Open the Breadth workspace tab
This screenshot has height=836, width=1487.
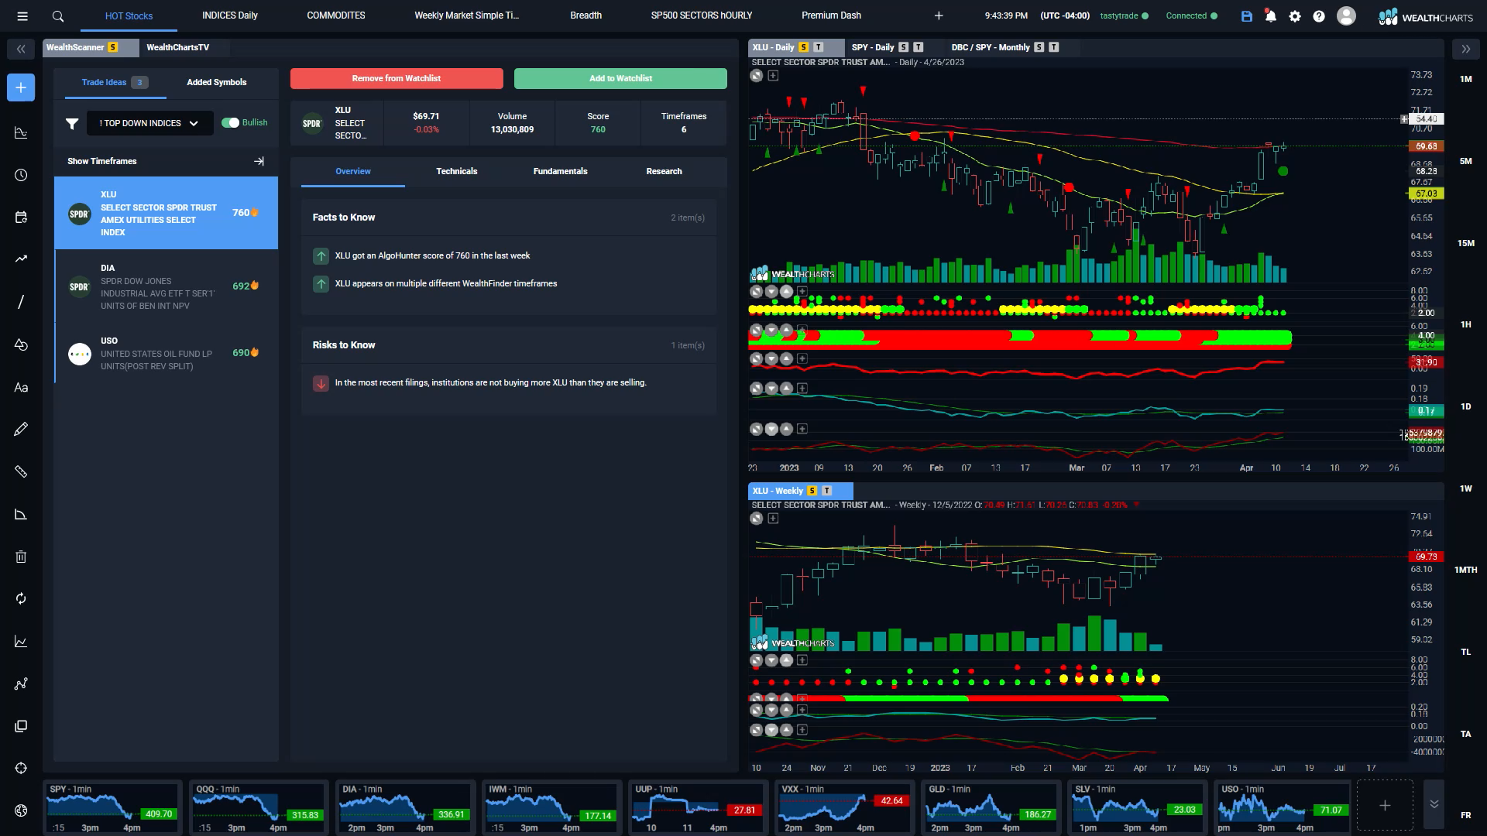(x=586, y=15)
